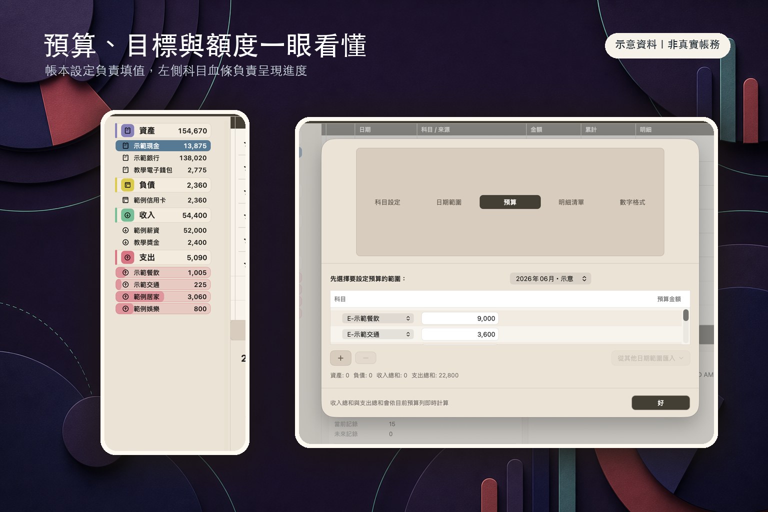
Task: Click the yellow 負債 category icon
Action: click(127, 185)
